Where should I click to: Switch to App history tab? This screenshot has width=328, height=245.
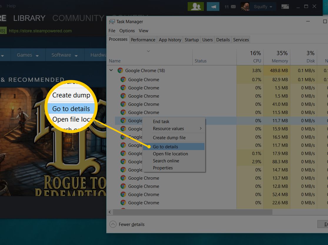point(170,40)
